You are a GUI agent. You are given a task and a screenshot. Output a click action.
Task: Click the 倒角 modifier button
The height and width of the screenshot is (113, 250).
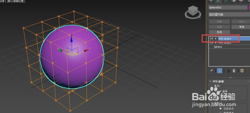tap(219, 27)
